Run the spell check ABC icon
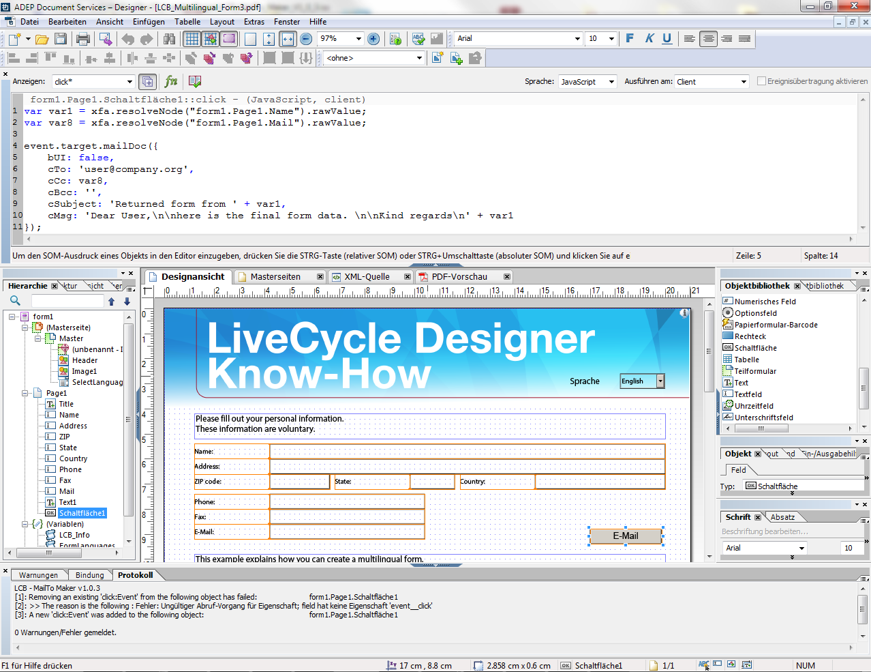This screenshot has width=871, height=672. [418, 39]
